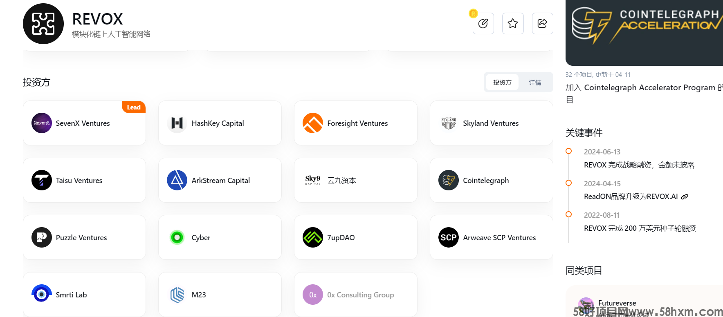Click the 2024-06-13 timeline marker
The width and height of the screenshot is (723, 317).
click(568, 151)
